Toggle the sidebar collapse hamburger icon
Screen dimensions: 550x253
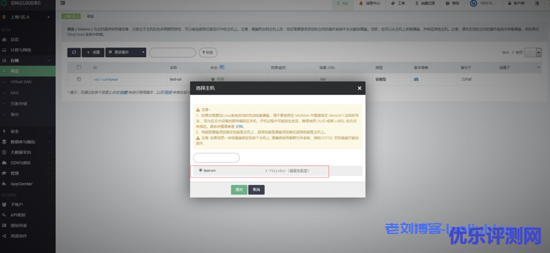pos(62,3)
